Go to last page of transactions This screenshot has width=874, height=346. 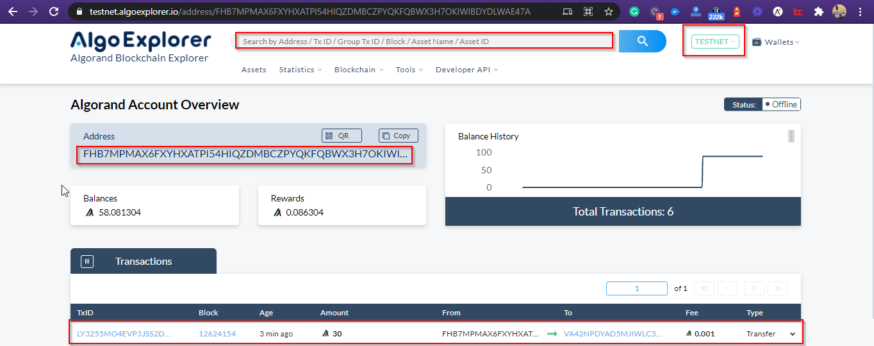(x=778, y=288)
